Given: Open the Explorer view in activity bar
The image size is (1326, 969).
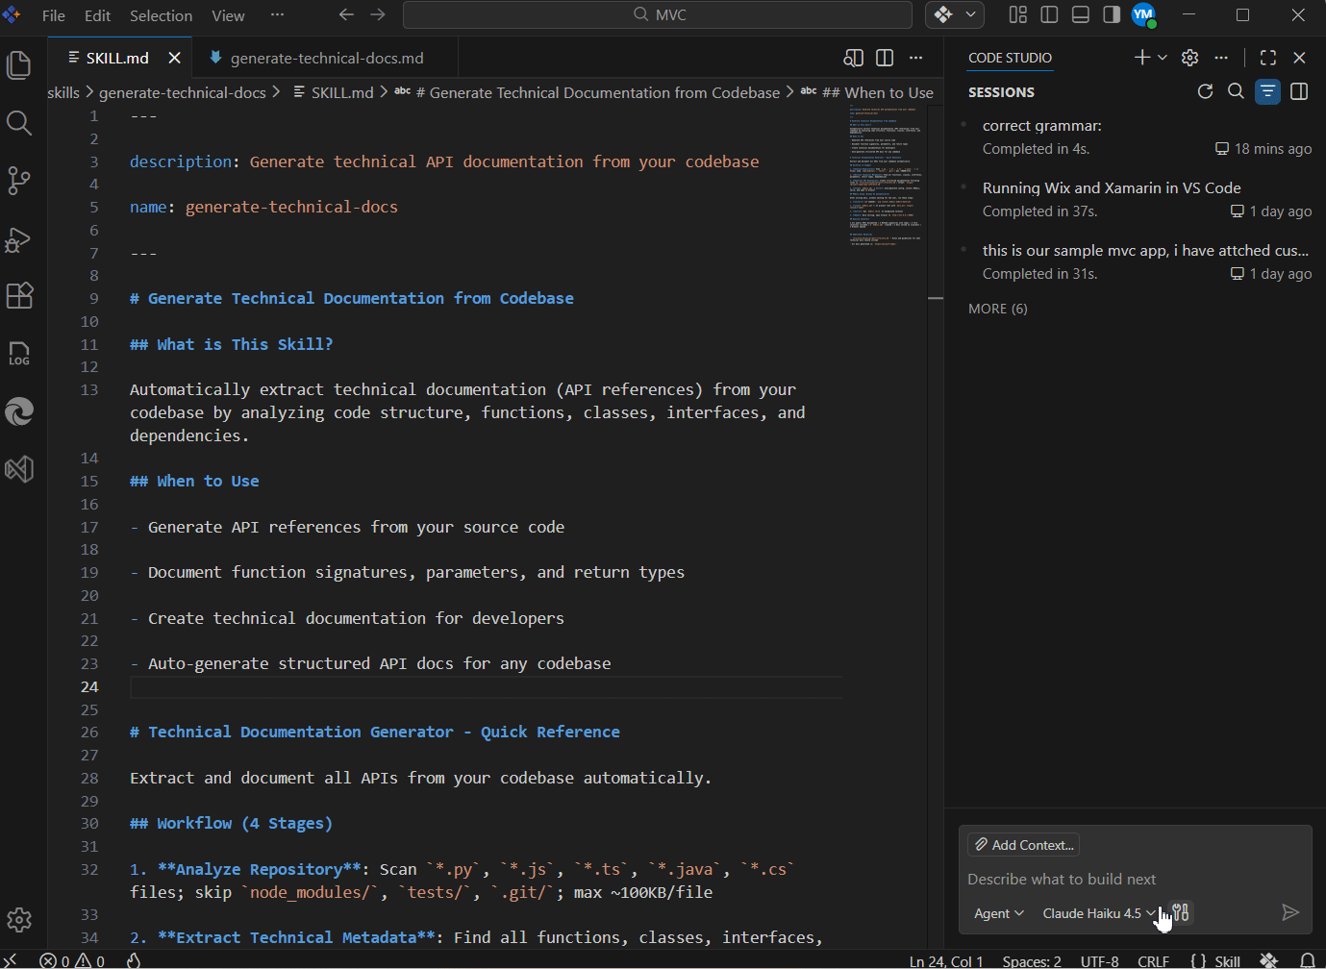Looking at the screenshot, I should point(19,65).
